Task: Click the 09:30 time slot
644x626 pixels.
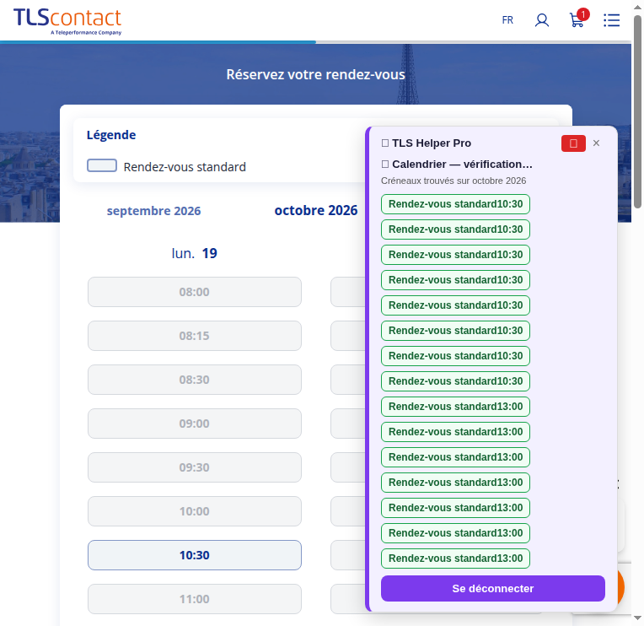Action: [x=194, y=467]
